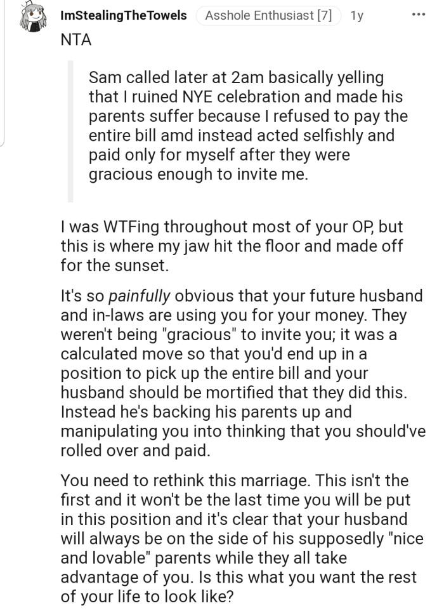
Task: Click the gray quote block bar
Action: 71,132
